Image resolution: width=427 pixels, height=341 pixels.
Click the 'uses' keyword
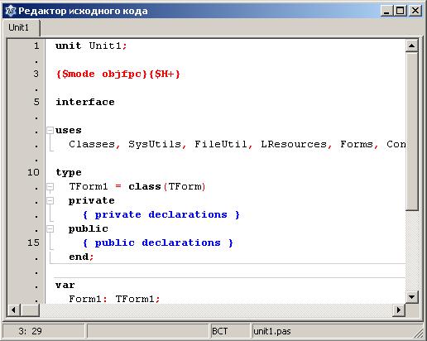click(x=69, y=131)
